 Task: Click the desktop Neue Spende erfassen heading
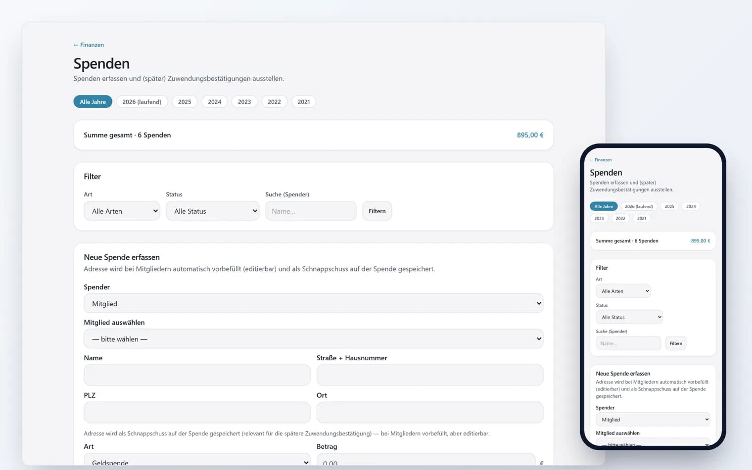click(122, 257)
